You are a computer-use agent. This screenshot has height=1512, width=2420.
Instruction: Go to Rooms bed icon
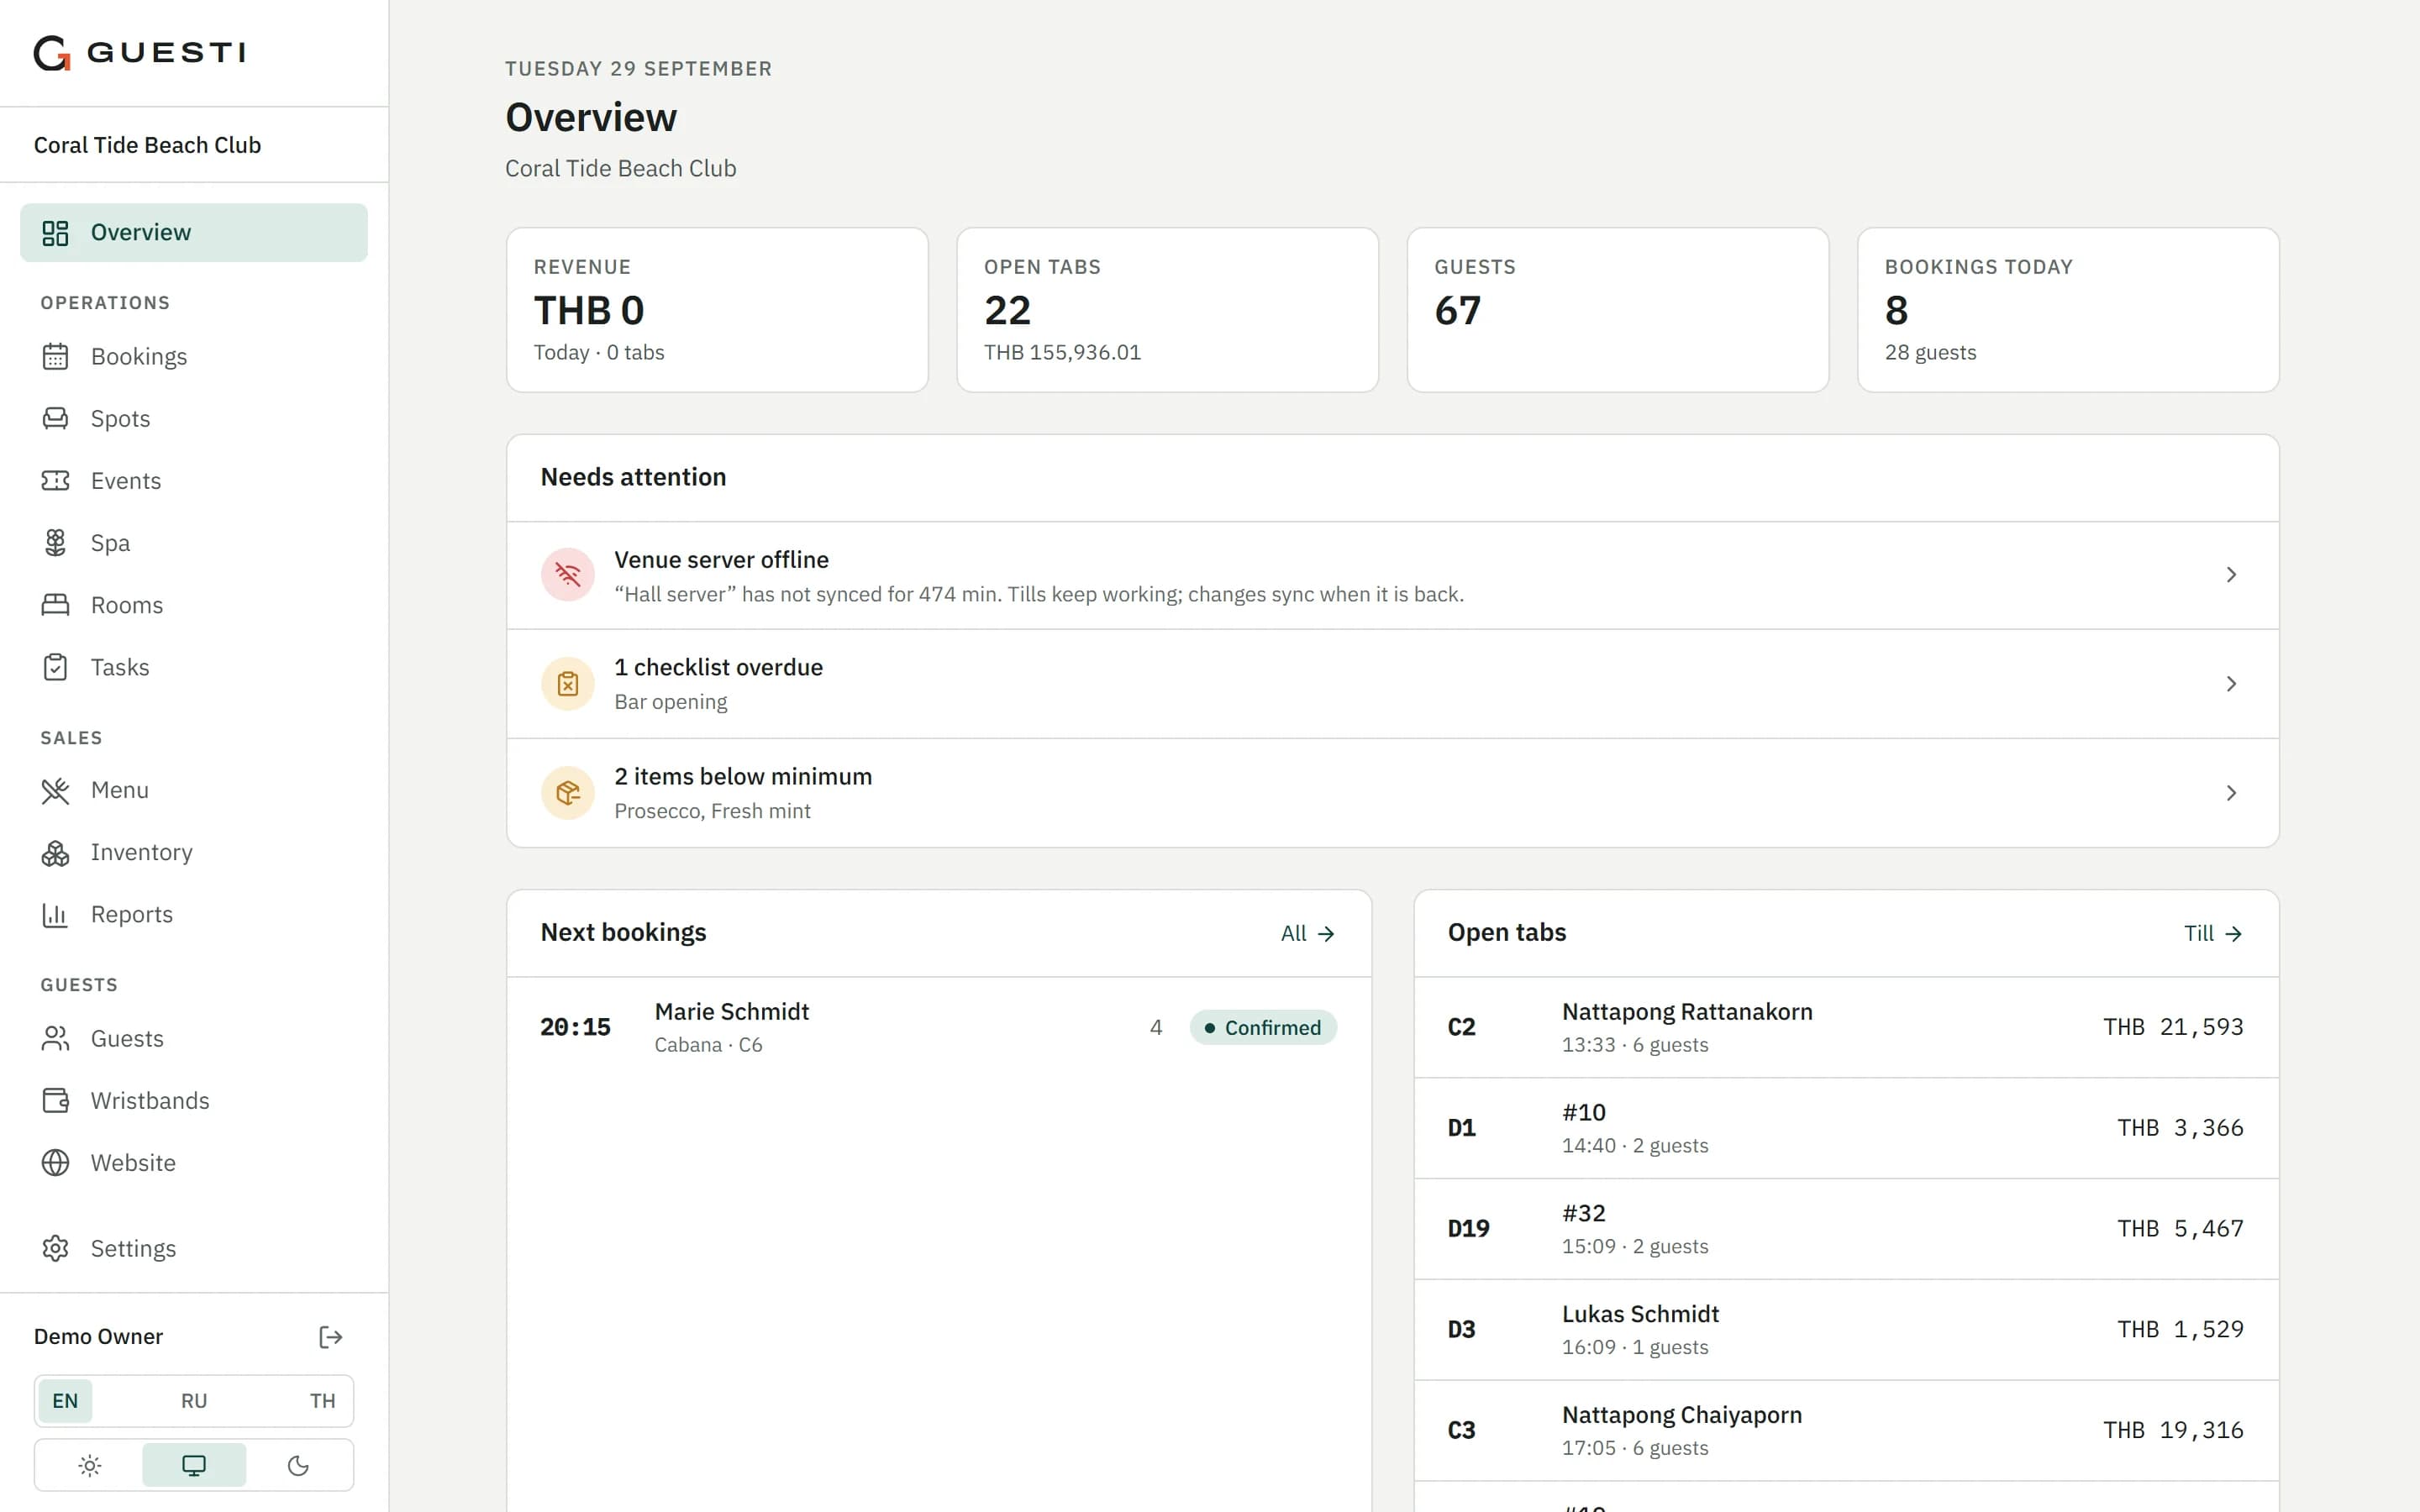tap(55, 605)
